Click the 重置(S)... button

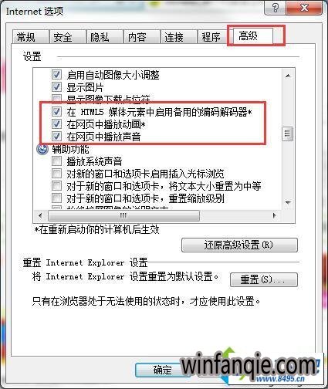(264, 279)
